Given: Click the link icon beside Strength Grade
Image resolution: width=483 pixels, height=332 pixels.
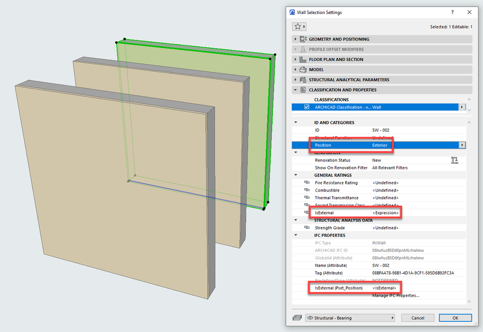Looking at the screenshot, I should click(x=307, y=227).
